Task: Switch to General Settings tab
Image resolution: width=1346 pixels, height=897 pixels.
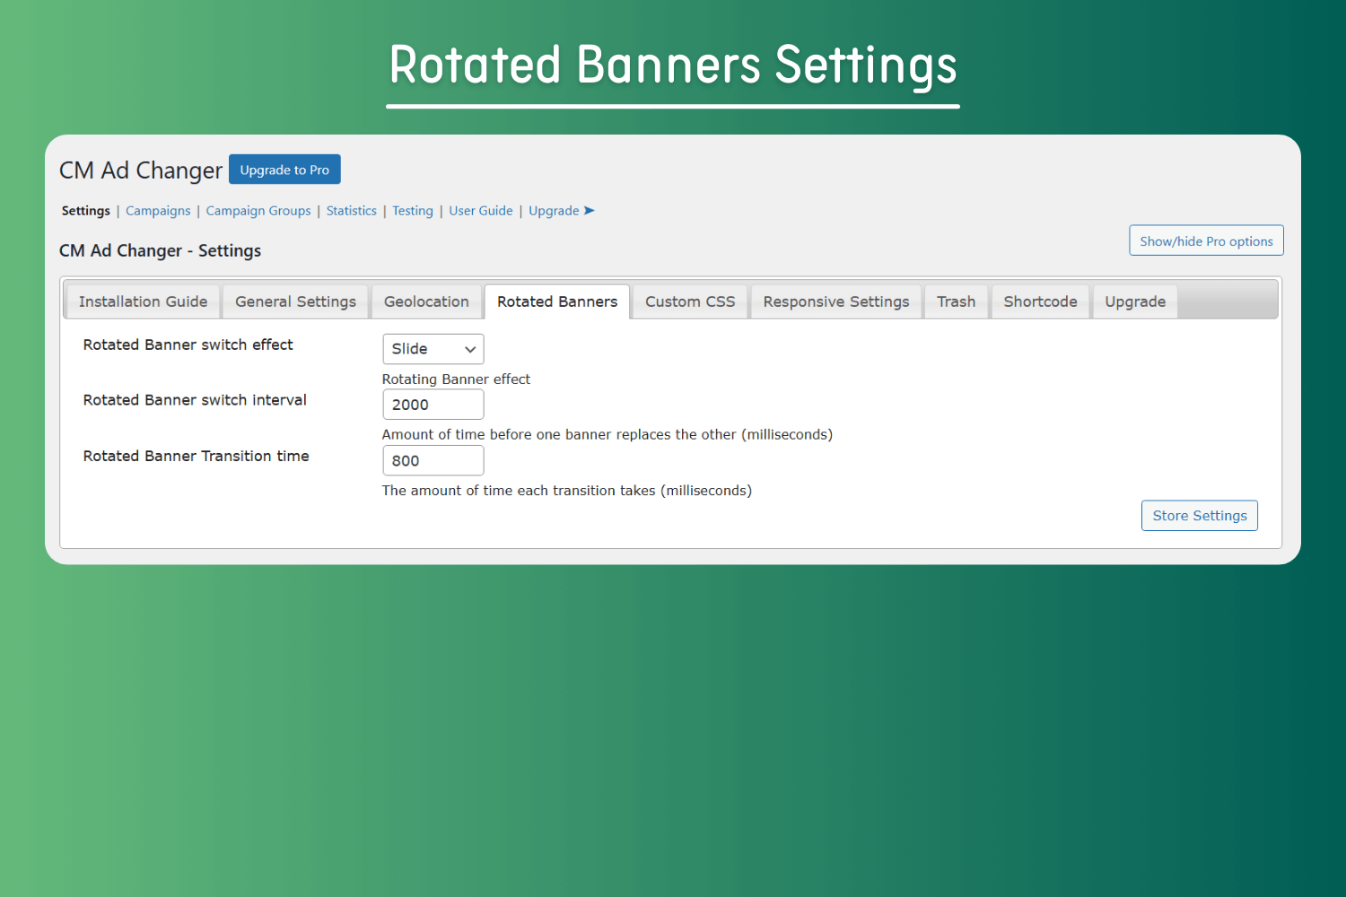Action: pos(296,301)
